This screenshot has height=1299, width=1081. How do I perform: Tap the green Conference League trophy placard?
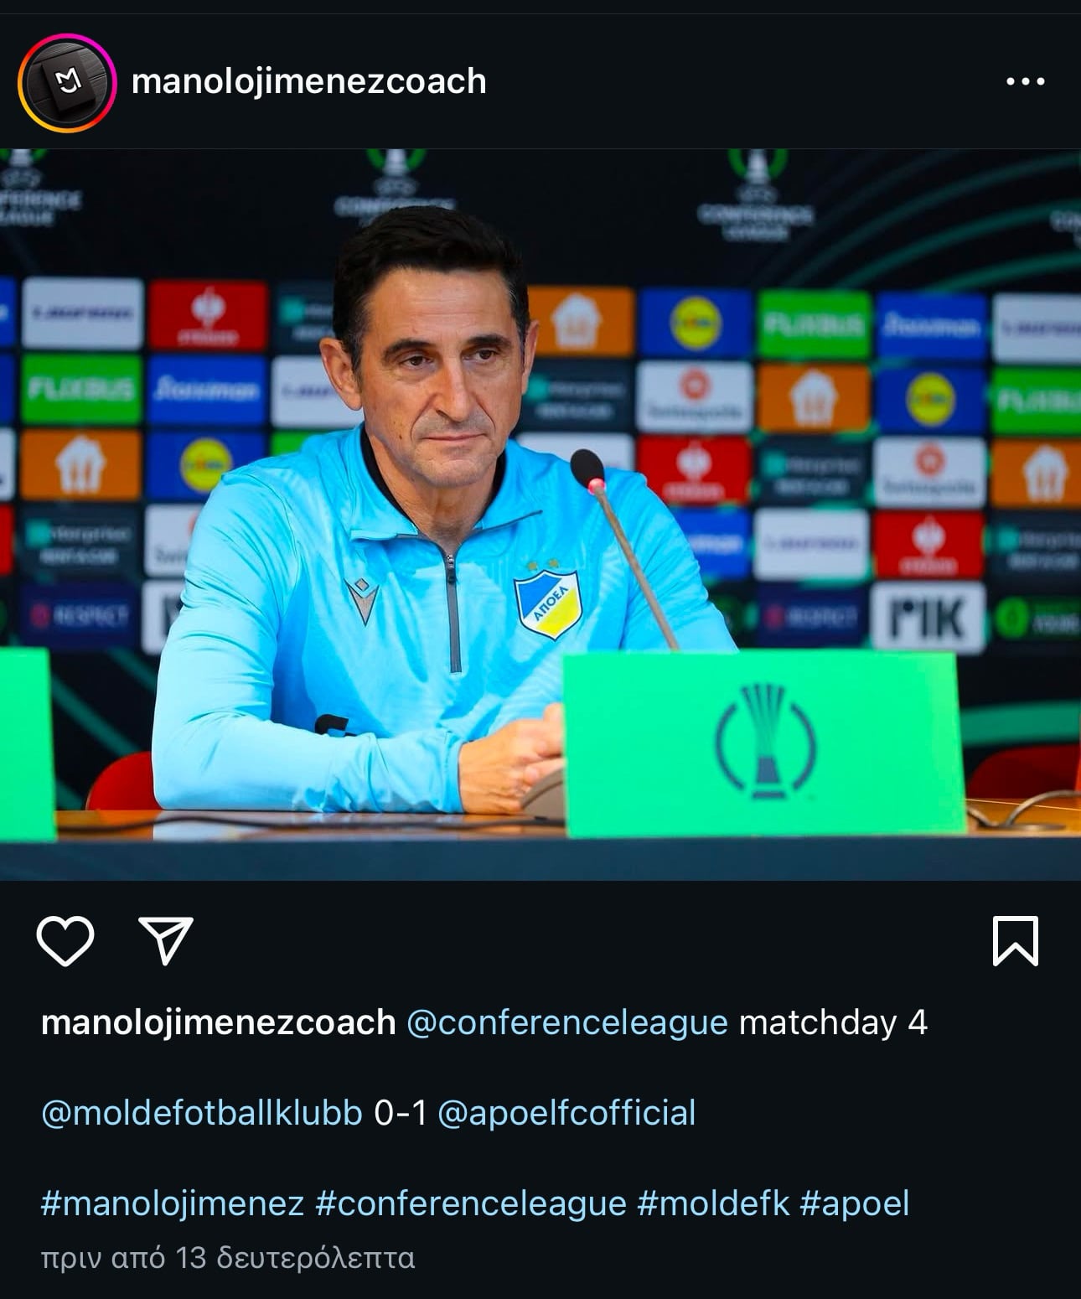[x=763, y=743]
